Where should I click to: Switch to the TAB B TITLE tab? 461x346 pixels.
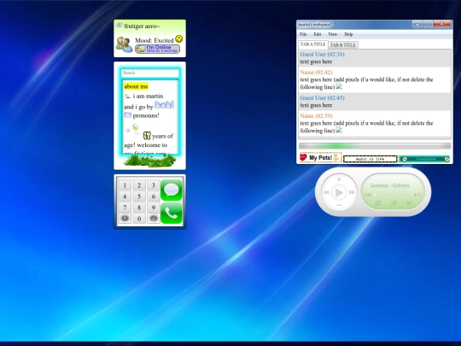point(343,45)
